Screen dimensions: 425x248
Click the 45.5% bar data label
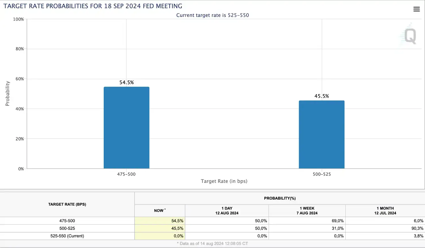click(322, 96)
